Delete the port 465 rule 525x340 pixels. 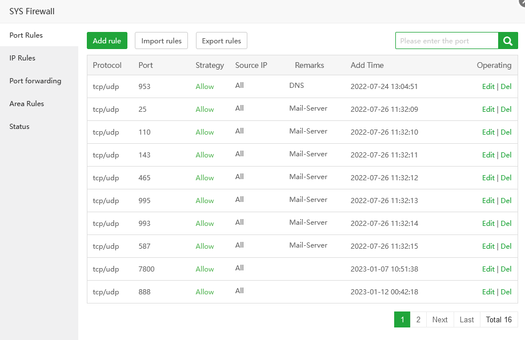tap(506, 177)
